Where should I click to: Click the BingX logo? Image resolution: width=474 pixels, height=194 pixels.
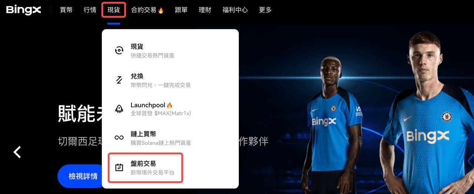tap(23, 10)
